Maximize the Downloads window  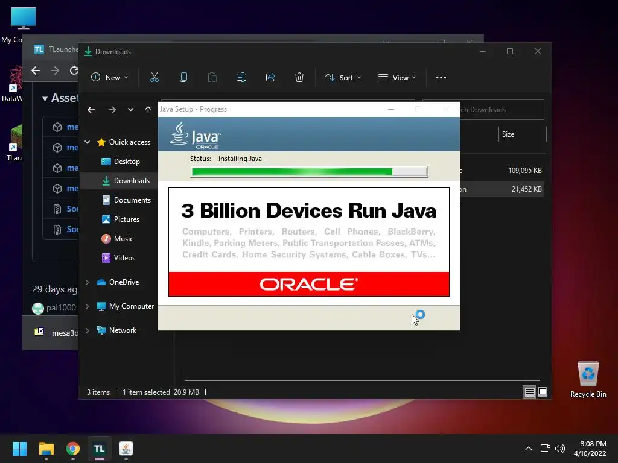tap(510, 52)
